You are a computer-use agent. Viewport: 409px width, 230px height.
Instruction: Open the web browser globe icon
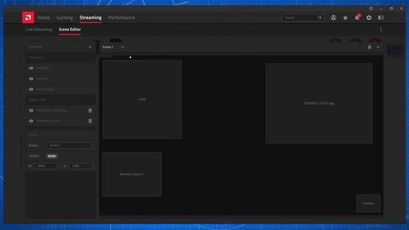click(334, 18)
